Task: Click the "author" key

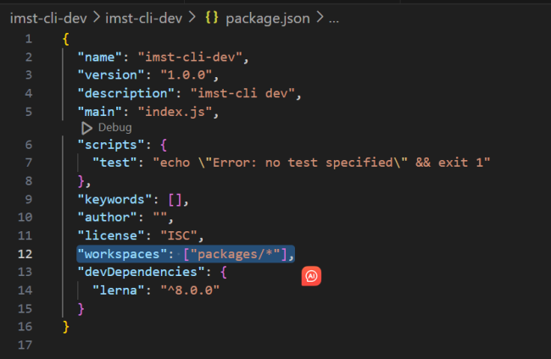Action: click(x=107, y=218)
